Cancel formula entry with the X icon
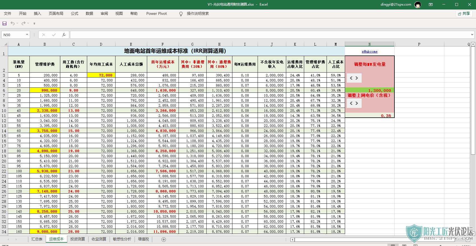 click(x=43, y=35)
